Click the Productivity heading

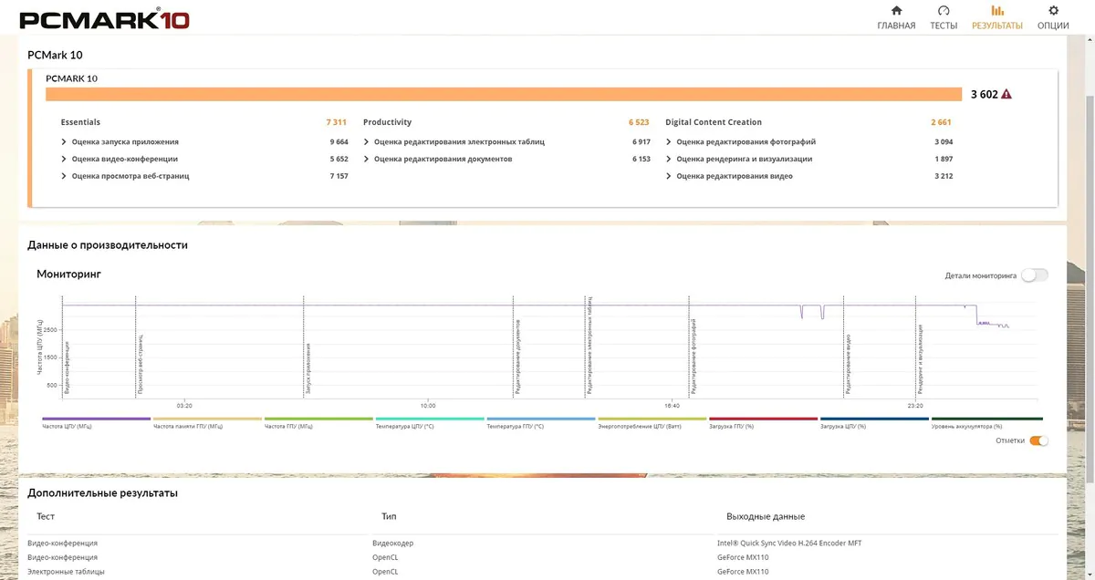point(387,122)
